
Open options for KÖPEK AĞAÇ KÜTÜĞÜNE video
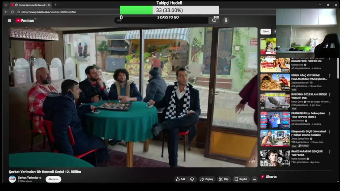[x=330, y=76]
